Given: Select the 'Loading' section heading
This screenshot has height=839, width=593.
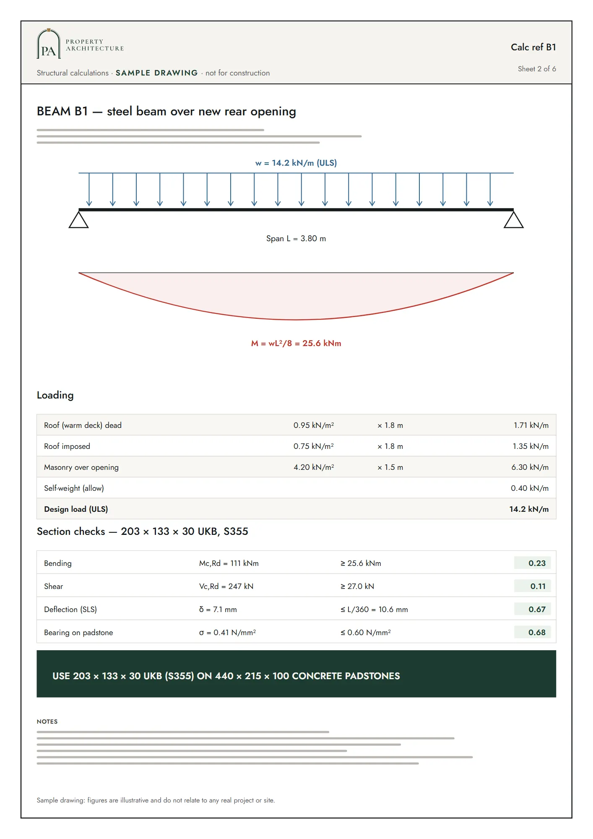Looking at the screenshot, I should tap(55, 395).
